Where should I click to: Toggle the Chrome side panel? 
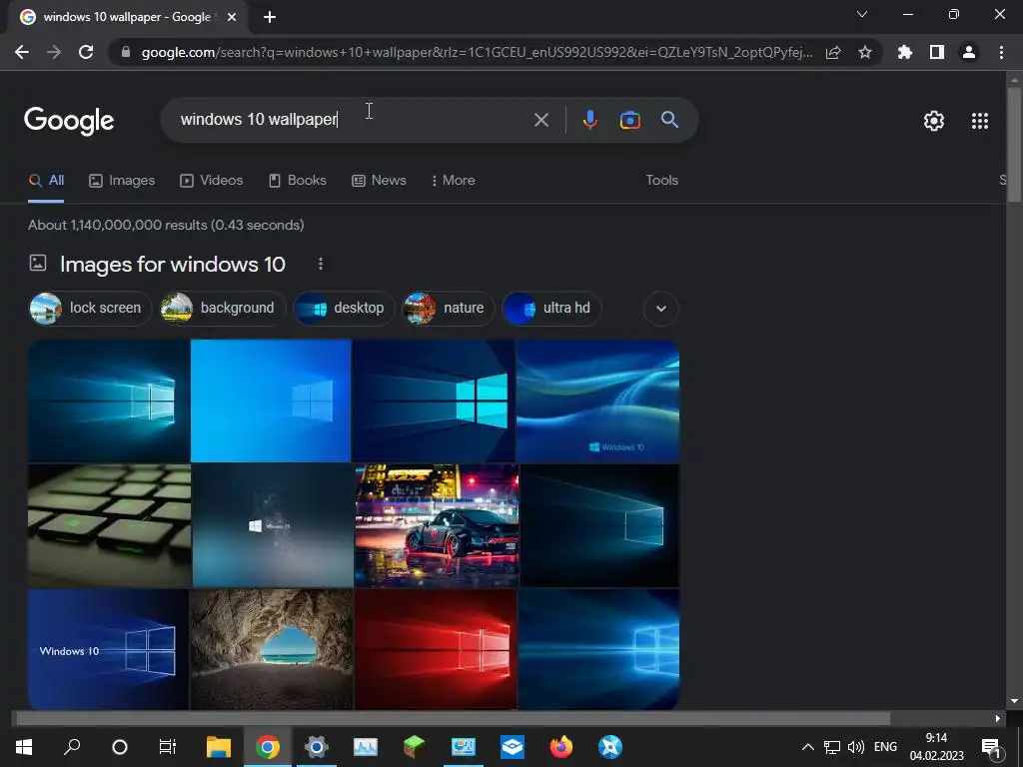coord(937,52)
